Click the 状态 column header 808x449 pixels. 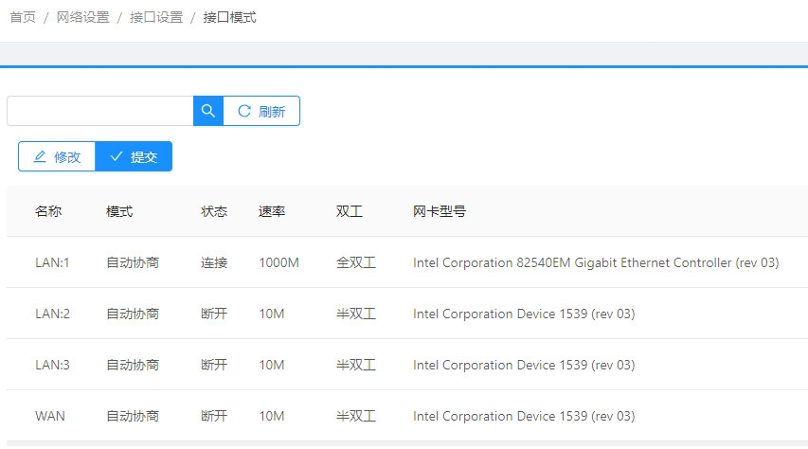[x=214, y=211]
